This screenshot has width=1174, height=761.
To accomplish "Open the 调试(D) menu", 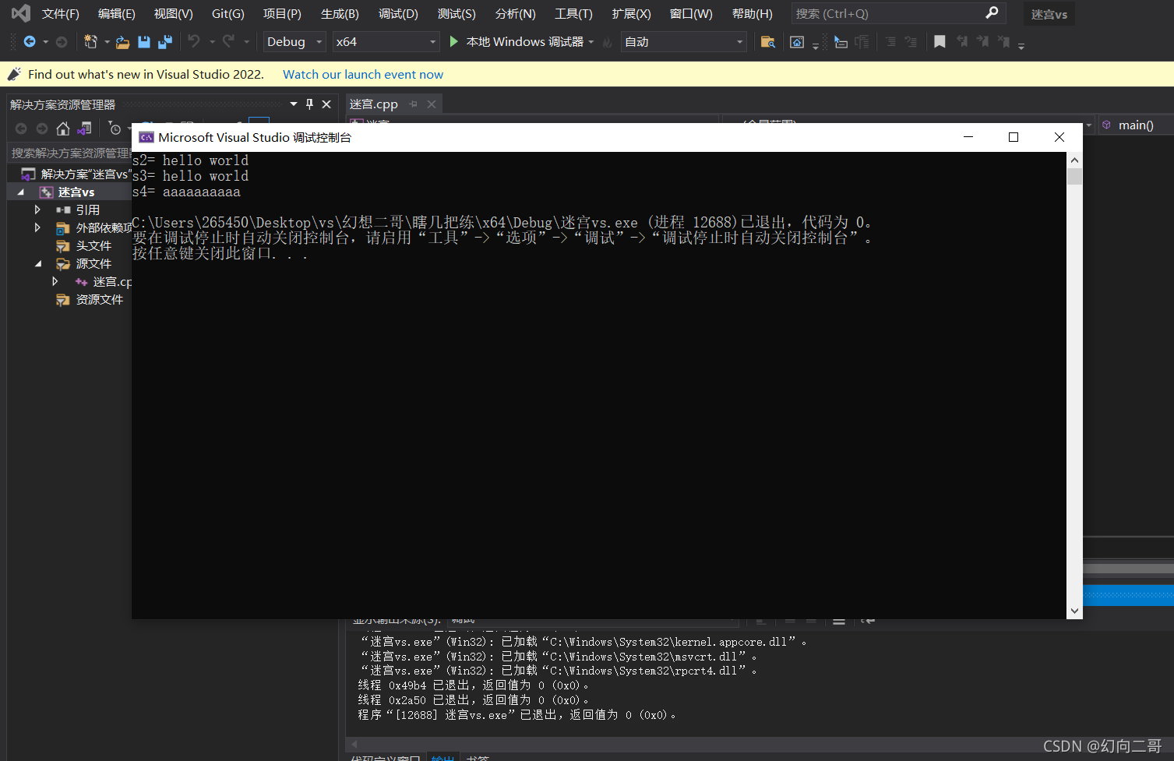I will 398,14.
